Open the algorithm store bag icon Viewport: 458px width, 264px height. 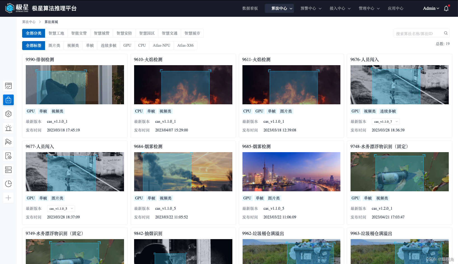tap(8, 100)
